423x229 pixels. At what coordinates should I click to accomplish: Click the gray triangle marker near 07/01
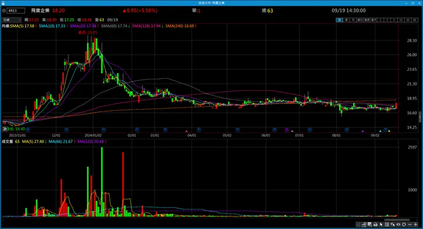(292, 131)
